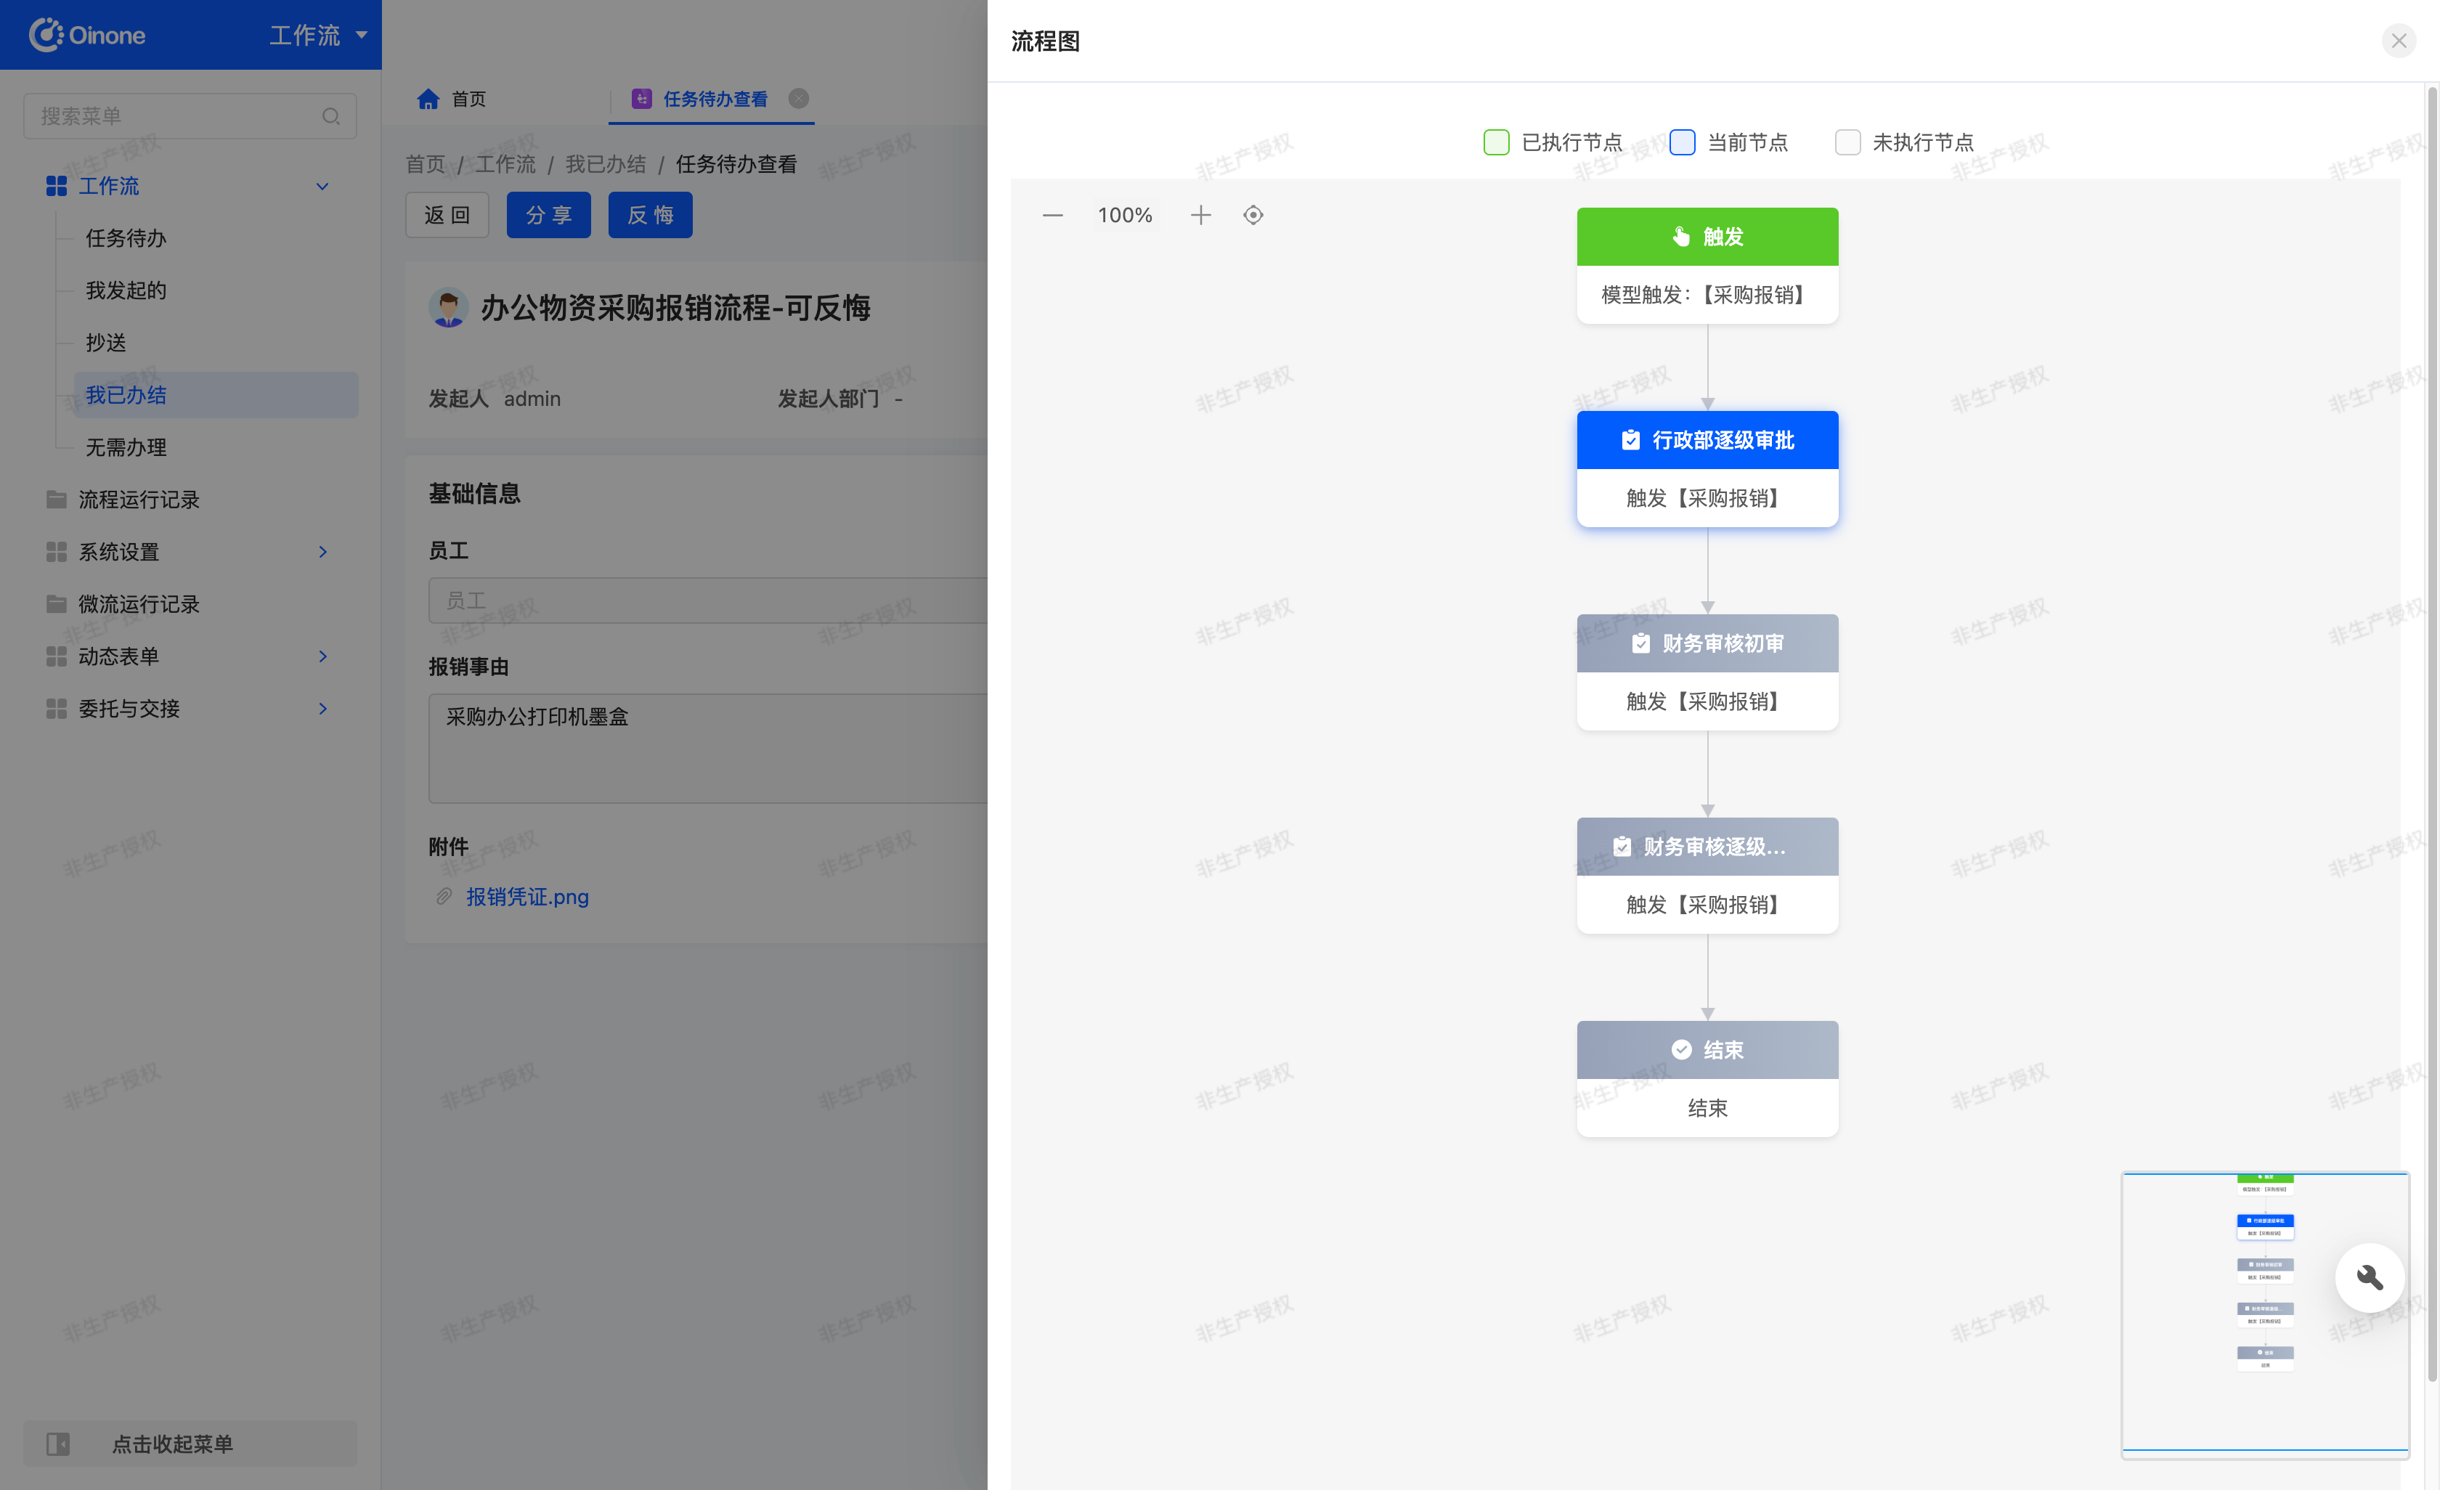
Task: Select 任务待办 in the sidebar menu
Action: (126, 237)
